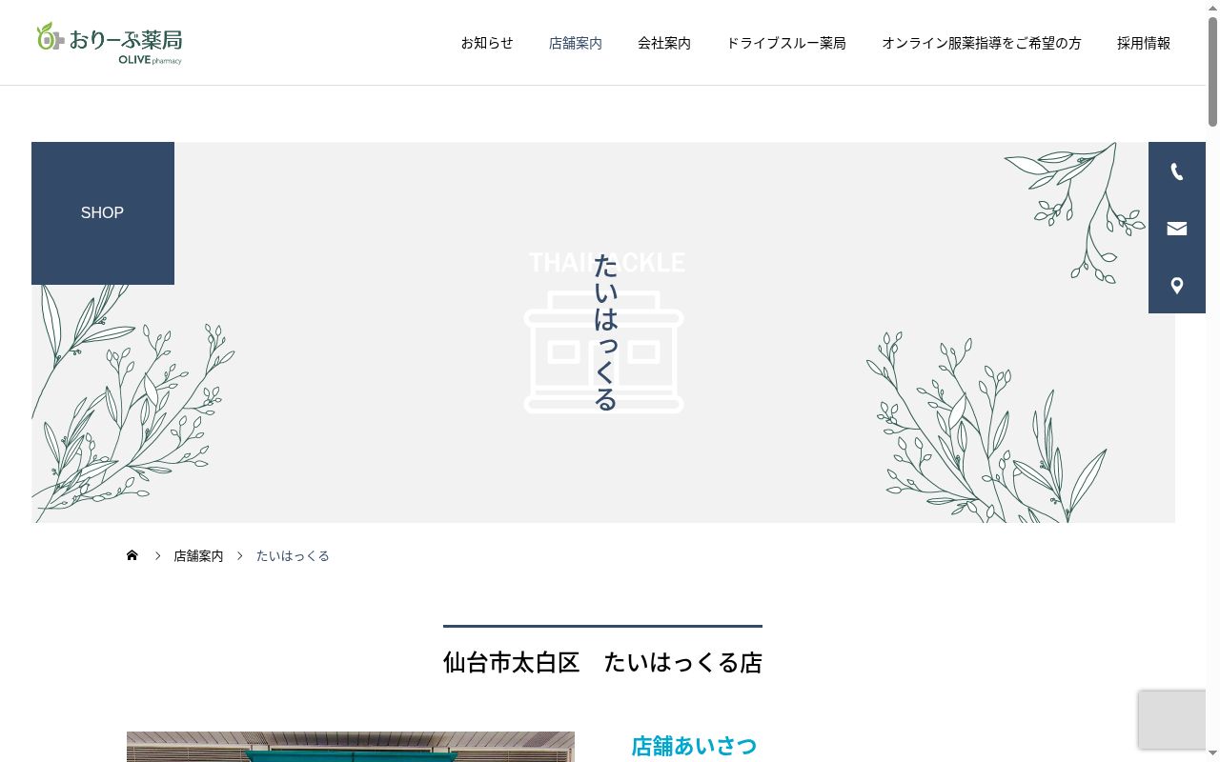Go to 店舗案内 in the breadcrumb
Image resolution: width=1220 pixels, height=762 pixels.
(x=198, y=555)
